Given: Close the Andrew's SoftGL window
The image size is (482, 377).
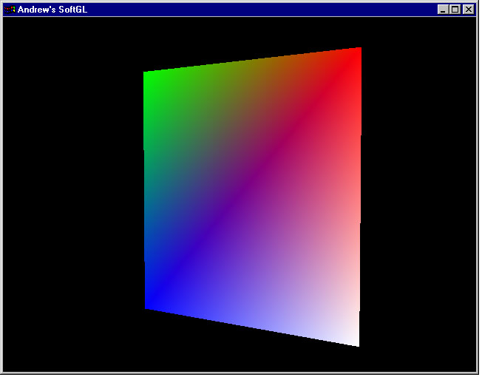Looking at the screenshot, I should coord(469,10).
